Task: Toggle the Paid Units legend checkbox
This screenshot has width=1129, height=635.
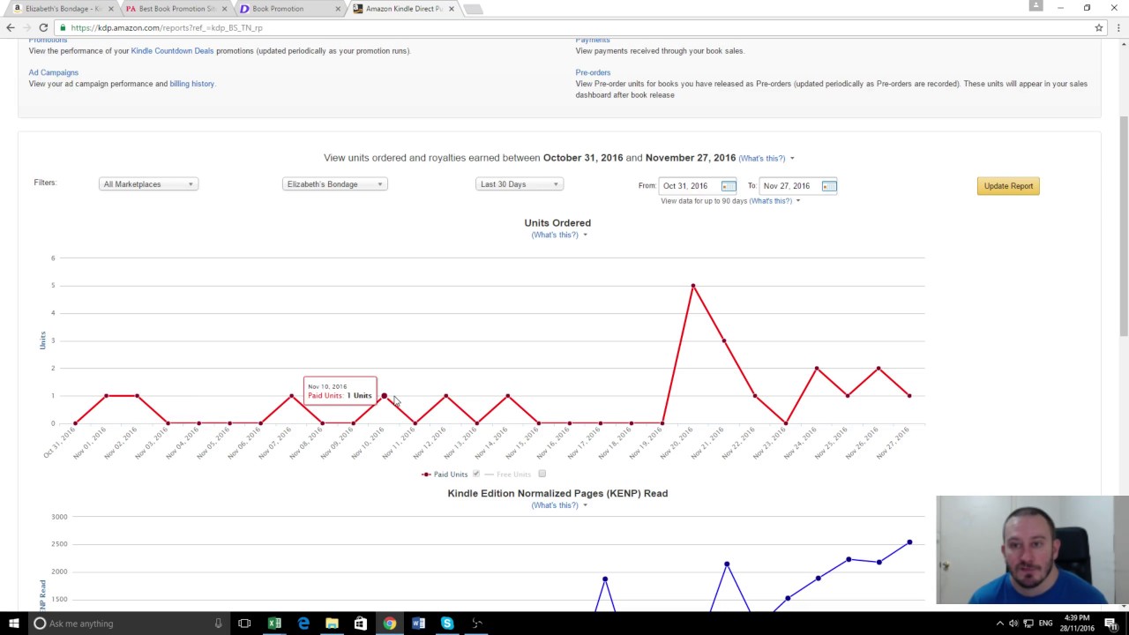Action: 476,474
